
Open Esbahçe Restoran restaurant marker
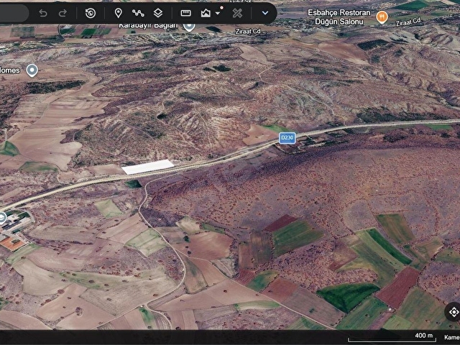click(382, 17)
